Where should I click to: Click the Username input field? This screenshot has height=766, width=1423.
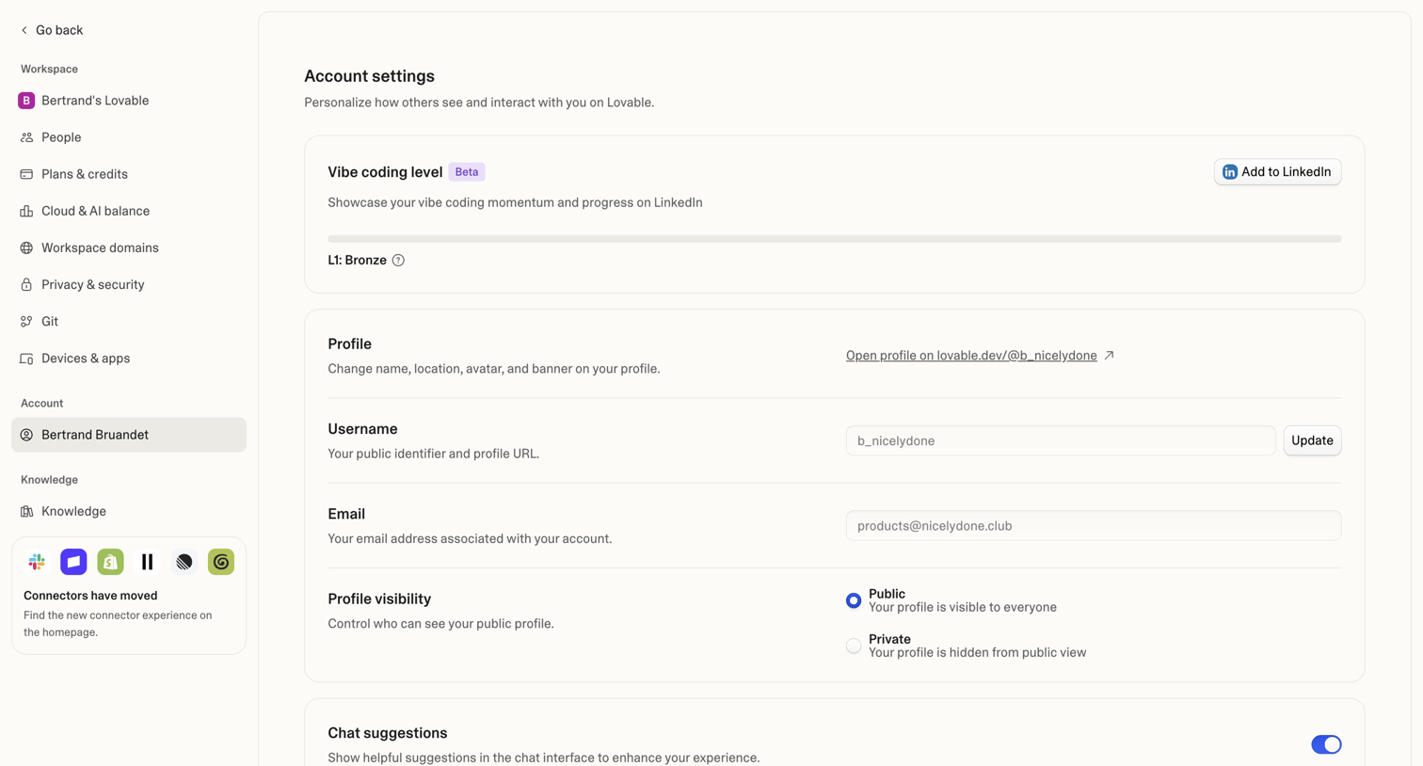pos(1061,440)
